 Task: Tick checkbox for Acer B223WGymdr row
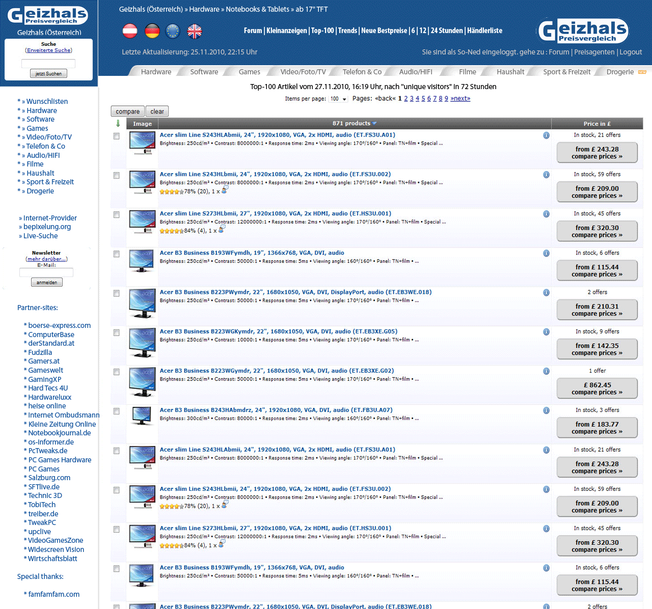[117, 372]
